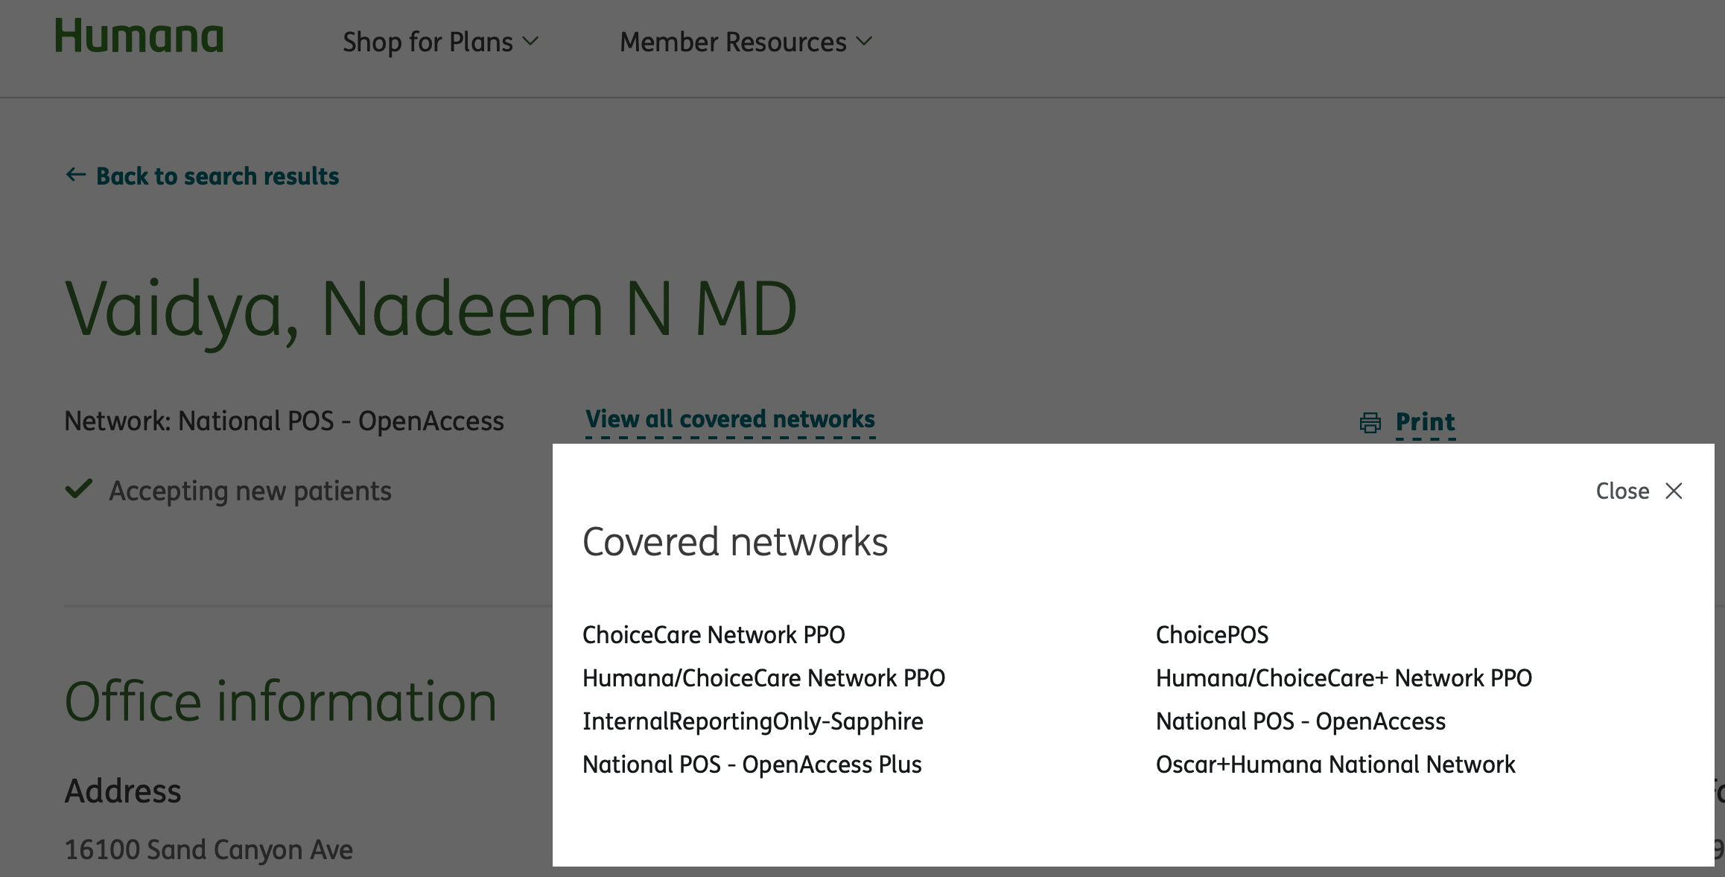Click the back arrow icon
This screenshot has width=1725, height=877.
[x=76, y=175]
